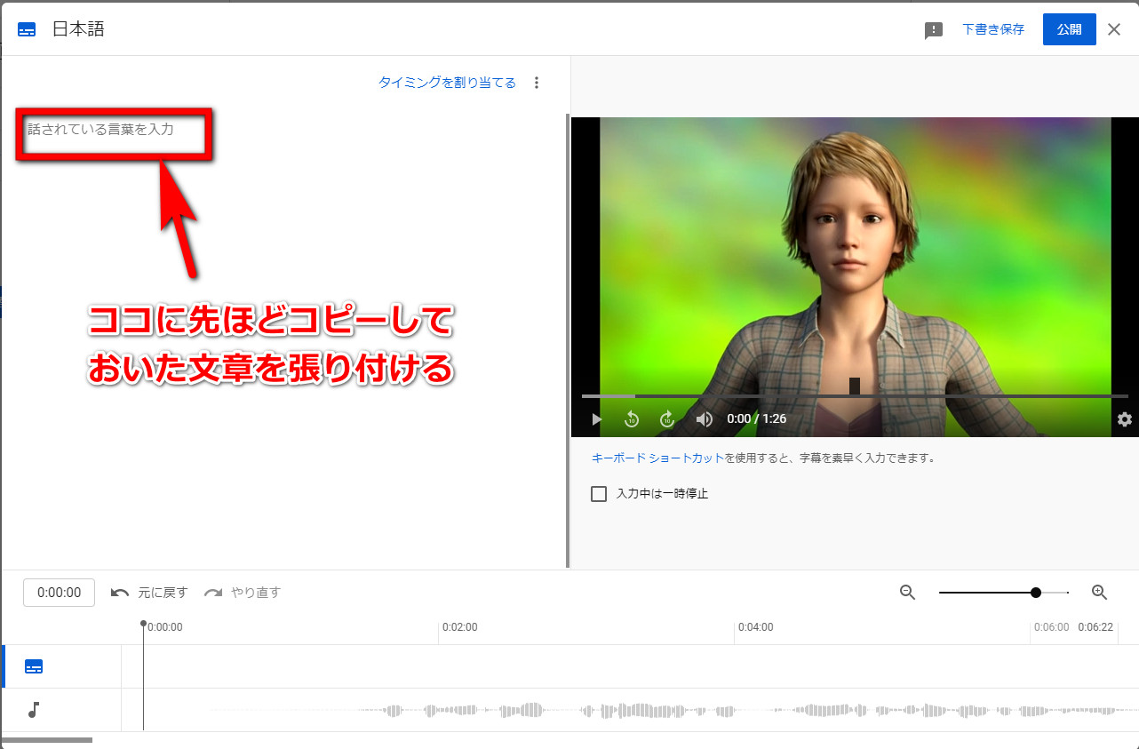Click the 0:00:00 timecode field
Screen dimensions: 1139x749
point(59,593)
